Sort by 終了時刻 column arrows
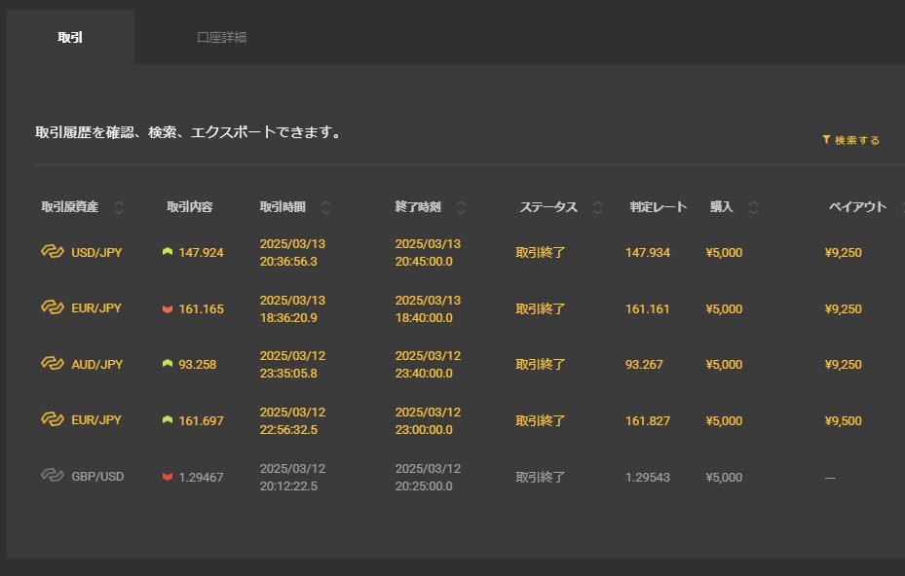The height and width of the screenshot is (576, 905). point(461,207)
